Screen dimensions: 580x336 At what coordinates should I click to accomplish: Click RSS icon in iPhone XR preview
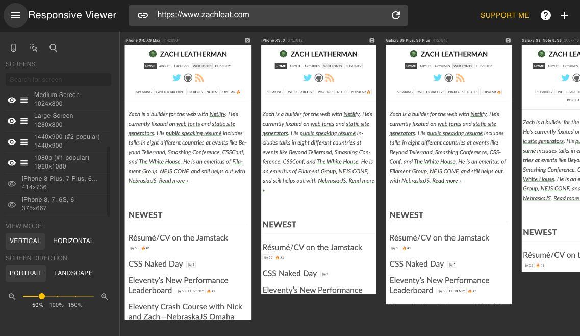199,78
